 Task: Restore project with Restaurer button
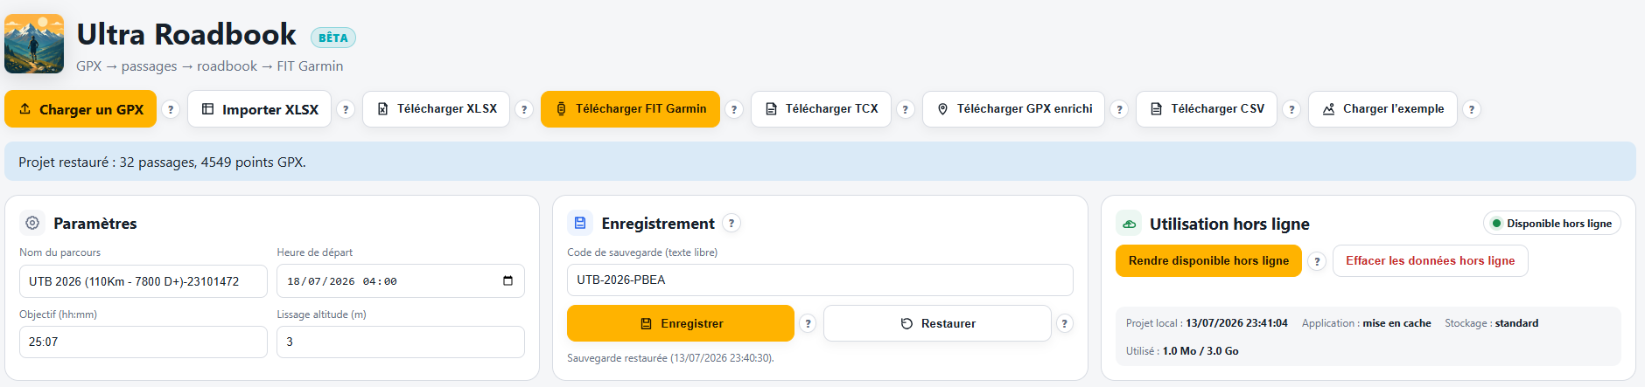(937, 323)
